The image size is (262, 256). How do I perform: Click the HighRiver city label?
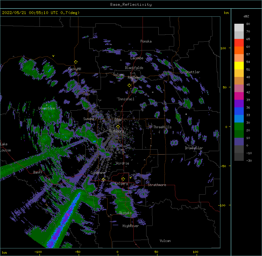131,226
